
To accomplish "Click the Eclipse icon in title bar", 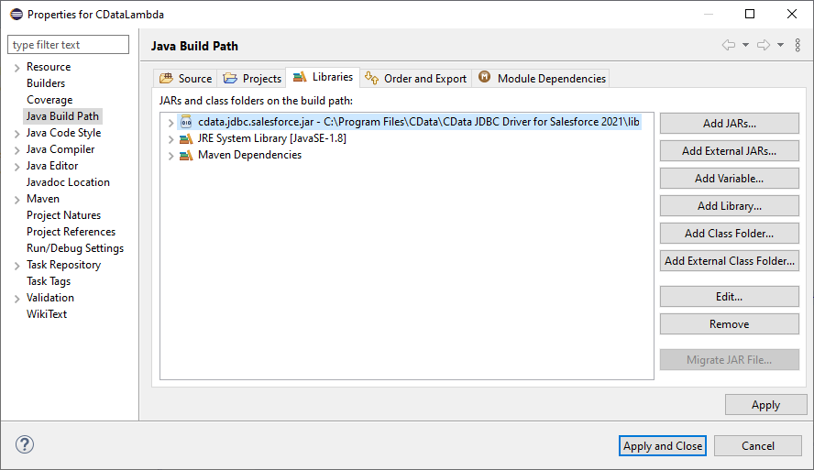I will click(x=16, y=15).
